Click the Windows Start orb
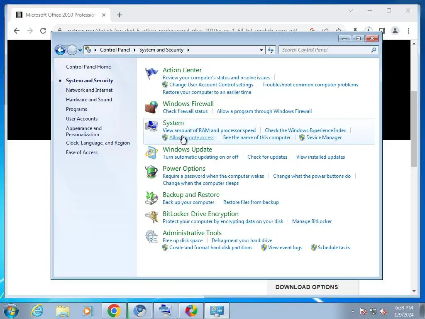Screen dimensions: 425x319 coord(11,311)
